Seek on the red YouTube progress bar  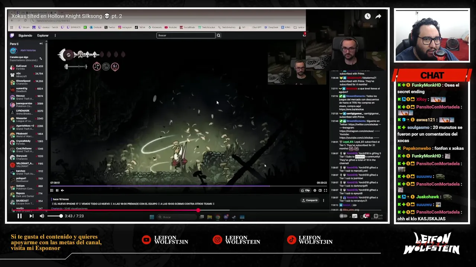pyautogui.click(x=197, y=210)
